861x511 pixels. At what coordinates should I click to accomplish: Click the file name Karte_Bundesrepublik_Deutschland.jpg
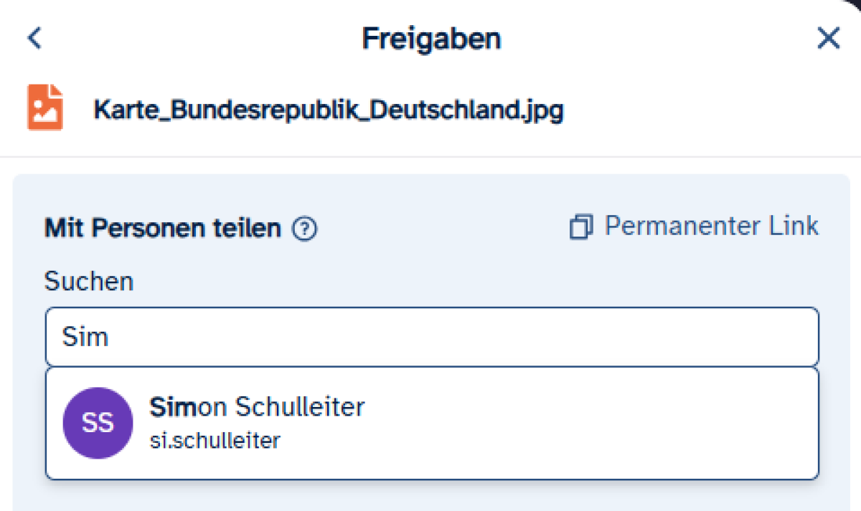(329, 110)
